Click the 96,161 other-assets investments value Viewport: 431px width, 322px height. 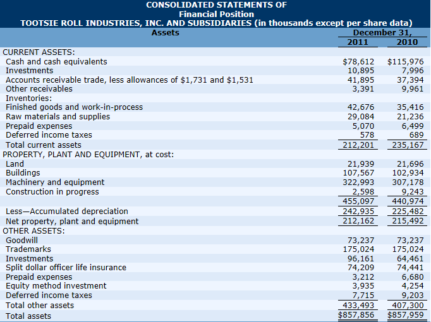point(361,259)
